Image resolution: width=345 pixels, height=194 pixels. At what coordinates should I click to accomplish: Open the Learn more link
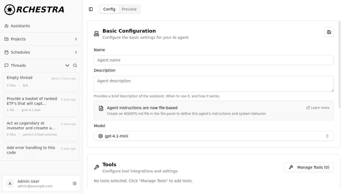(318, 108)
